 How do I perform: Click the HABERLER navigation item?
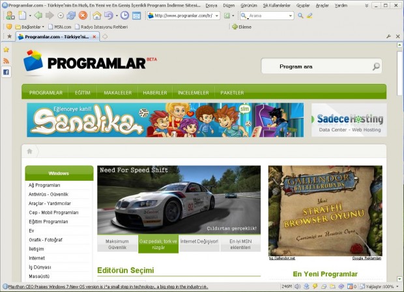click(155, 93)
